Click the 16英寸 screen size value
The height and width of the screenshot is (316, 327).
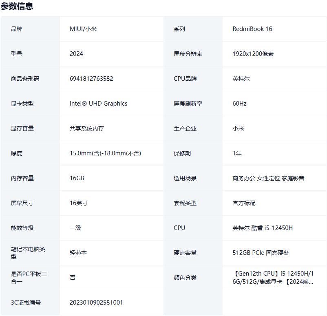pos(78,203)
